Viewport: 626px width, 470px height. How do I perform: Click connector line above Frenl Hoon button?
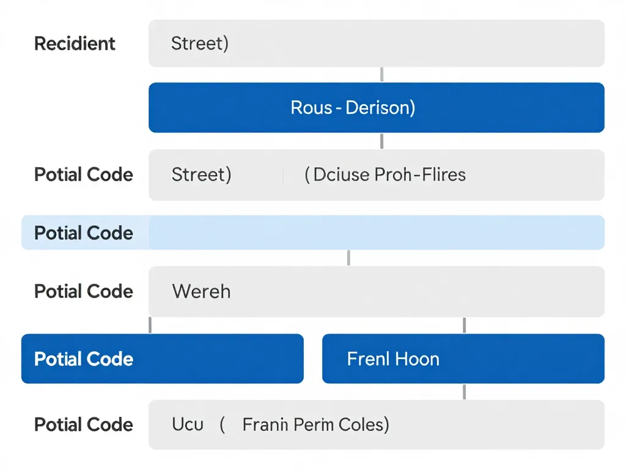tap(465, 325)
